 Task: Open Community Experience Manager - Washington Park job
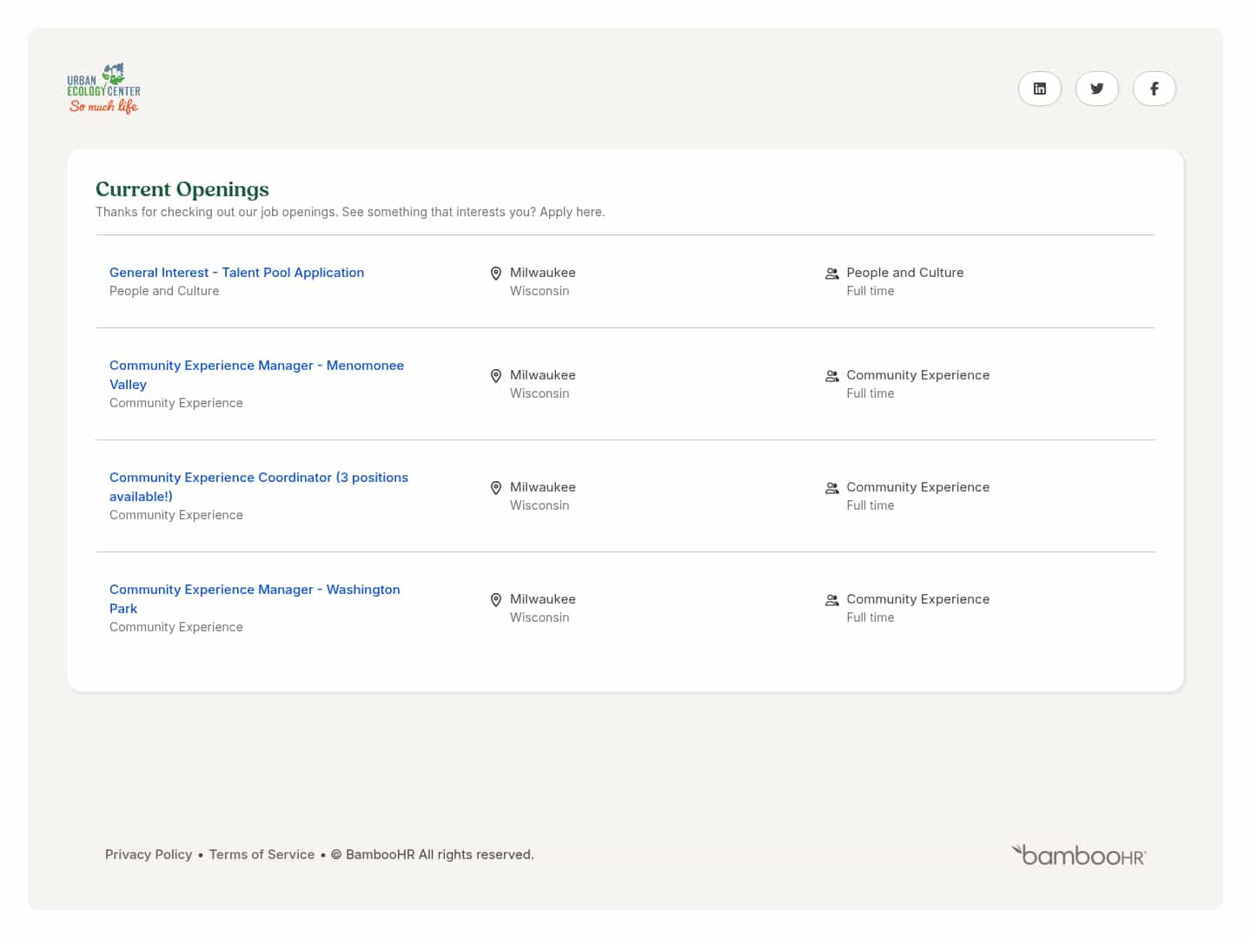[255, 599]
